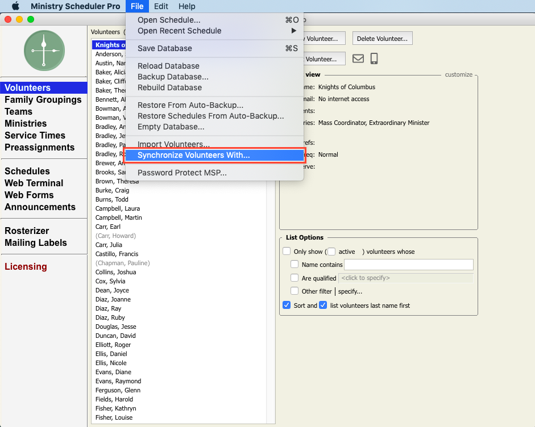Go to the Preassignments section

click(x=40, y=147)
